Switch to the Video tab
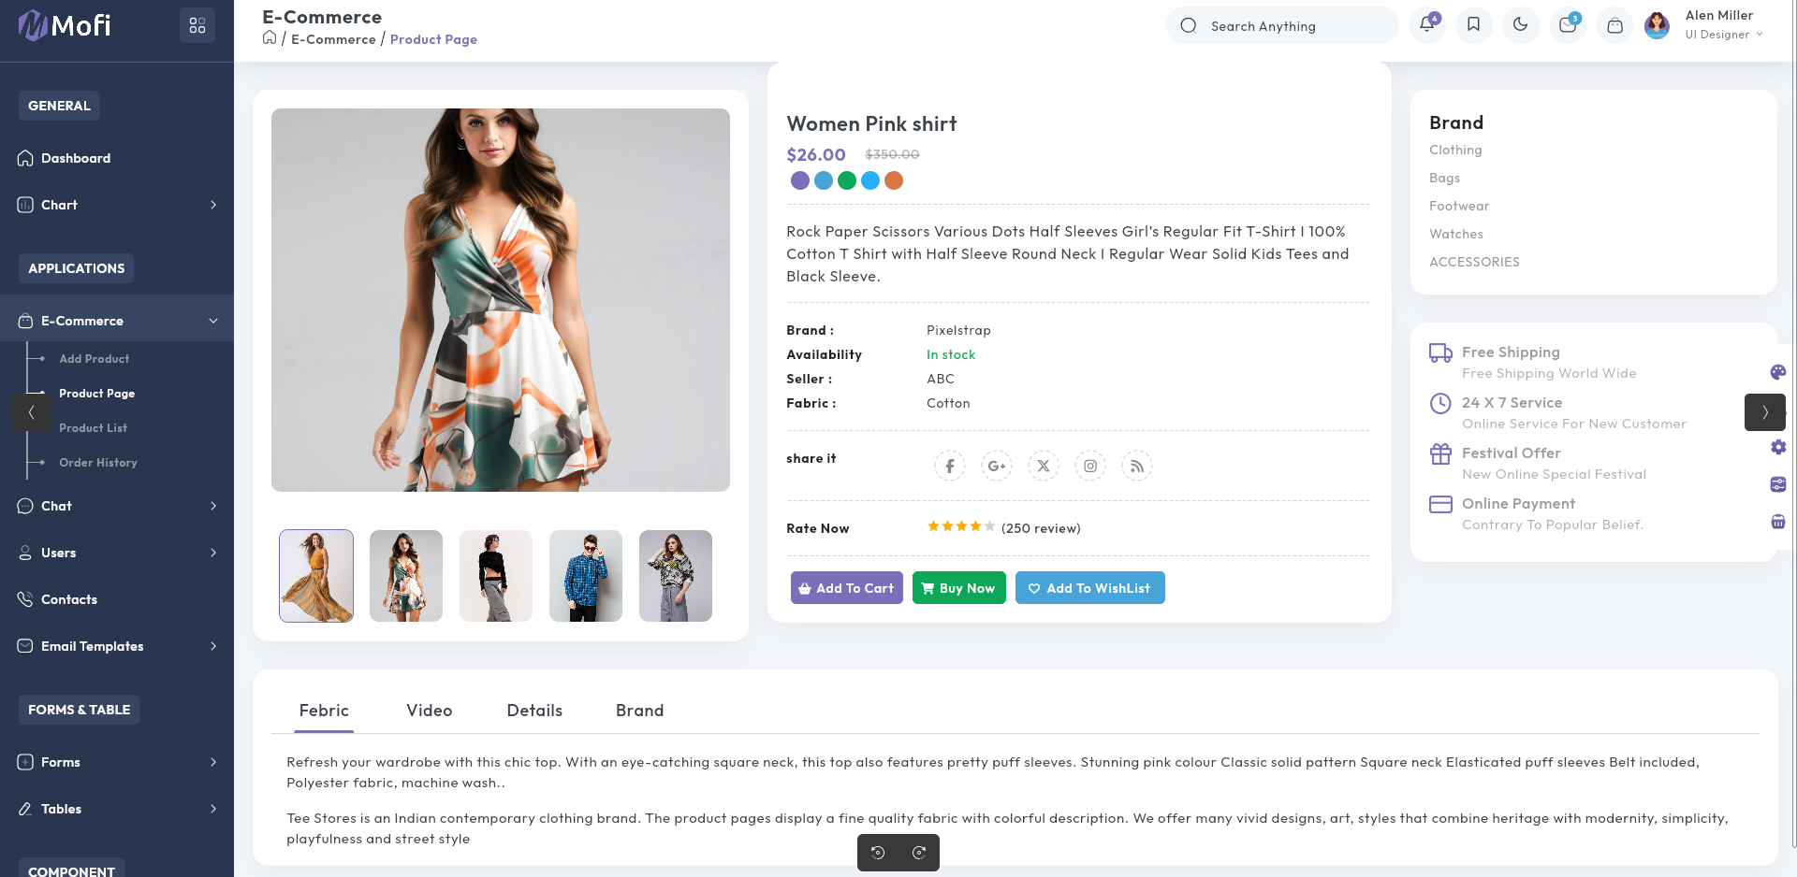 [x=429, y=711]
